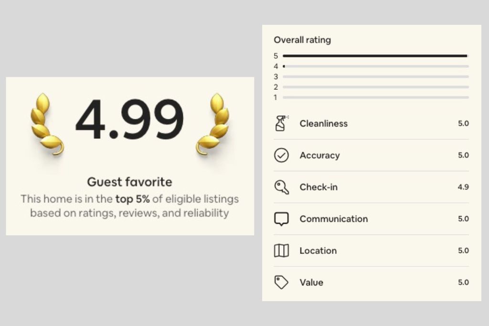Open the Overall rating section
This screenshot has height=326, width=489.
(x=302, y=40)
